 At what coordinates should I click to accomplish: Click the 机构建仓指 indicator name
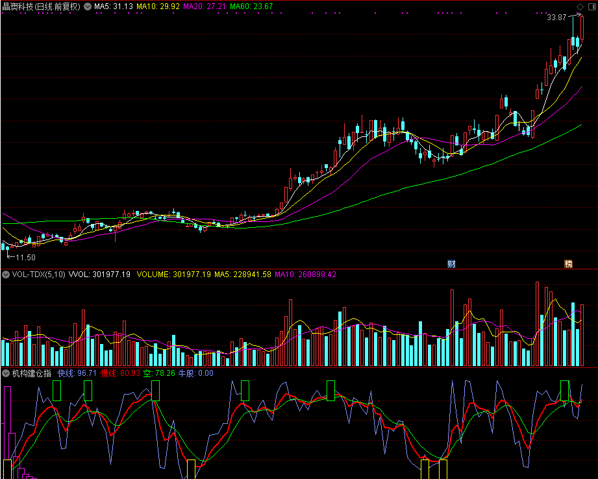32,373
